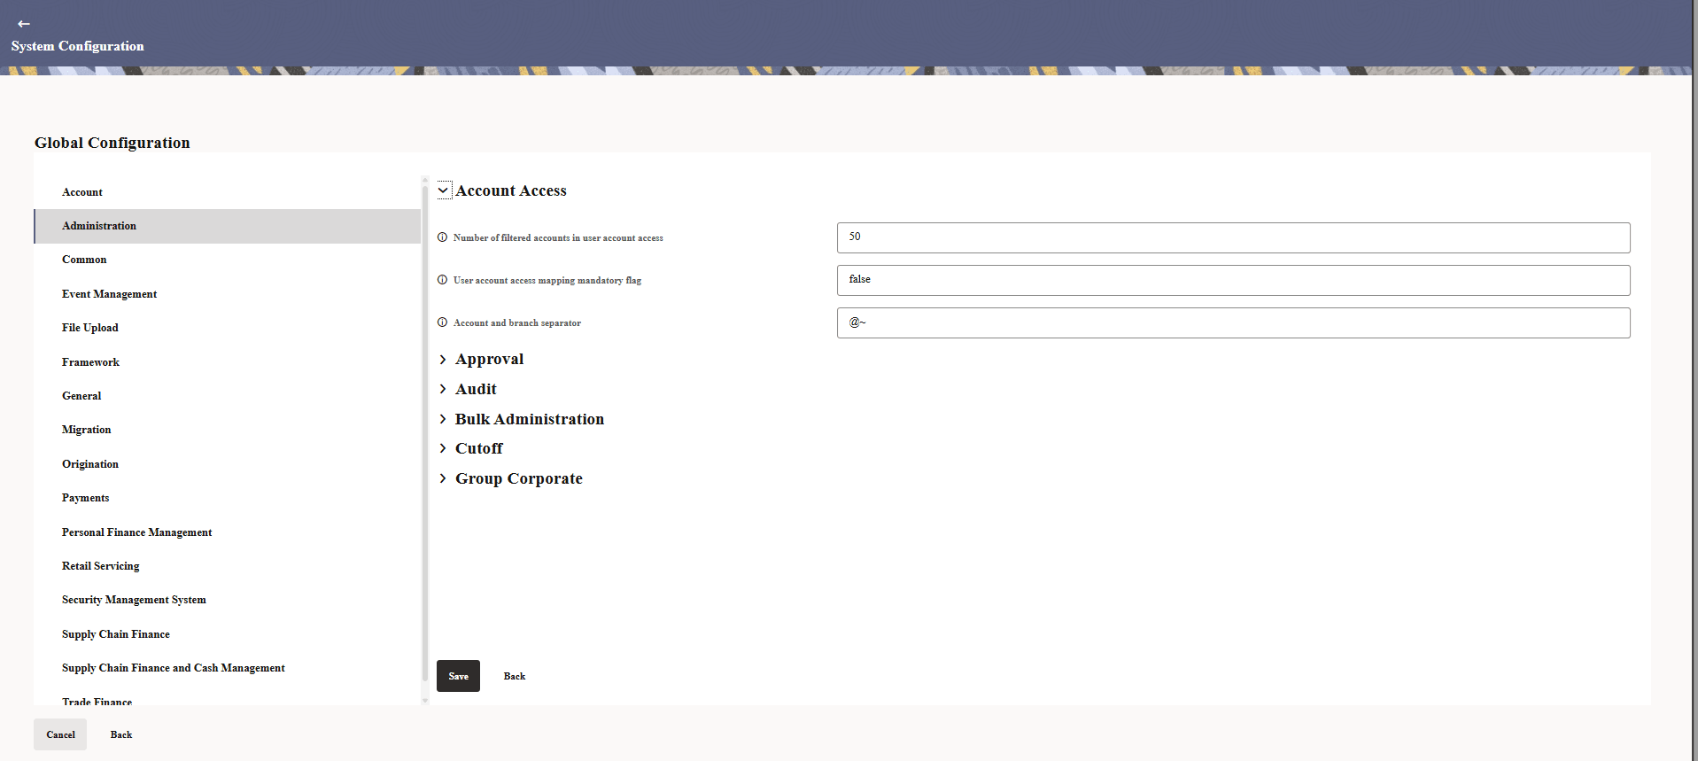Click info icon beside branch separator label
This screenshot has height=761, width=1698.
tap(442, 322)
